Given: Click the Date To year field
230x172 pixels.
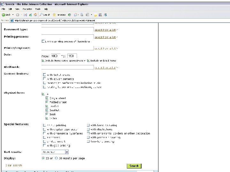Looking at the screenshot, I should click(72, 56).
